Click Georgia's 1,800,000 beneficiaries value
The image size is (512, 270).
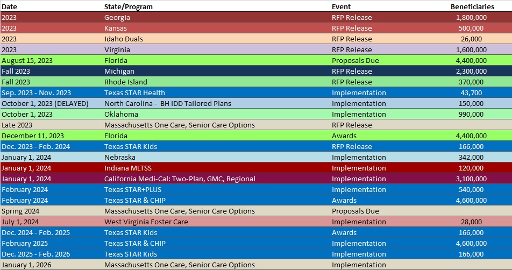pos(471,17)
